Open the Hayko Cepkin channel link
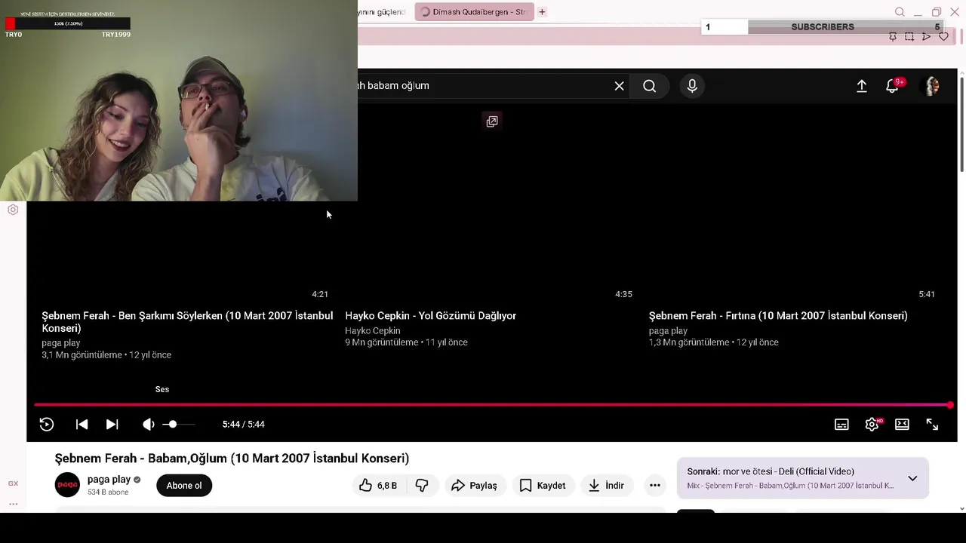This screenshot has width=966, height=543. (x=373, y=331)
